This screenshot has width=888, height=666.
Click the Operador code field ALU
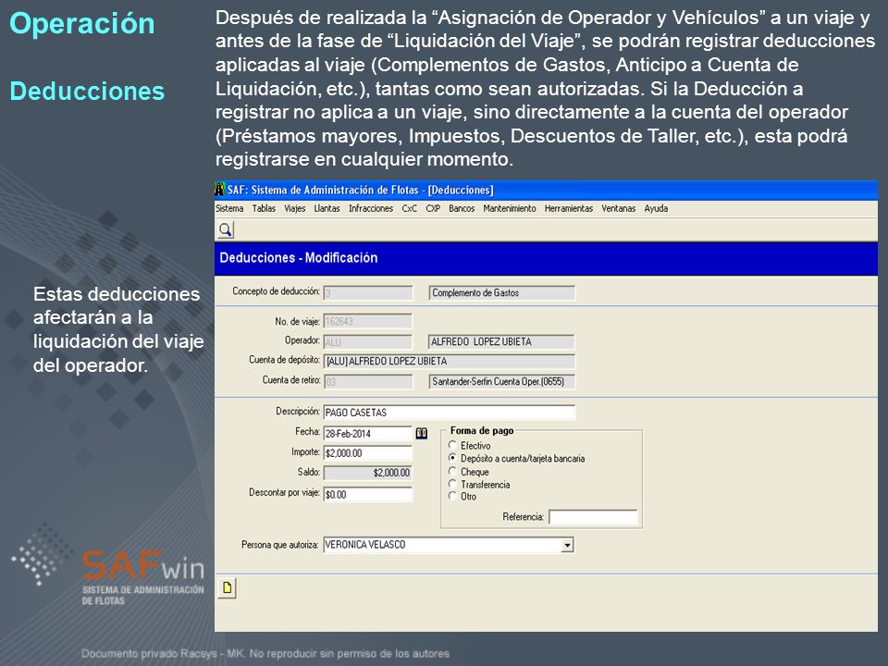tap(367, 341)
